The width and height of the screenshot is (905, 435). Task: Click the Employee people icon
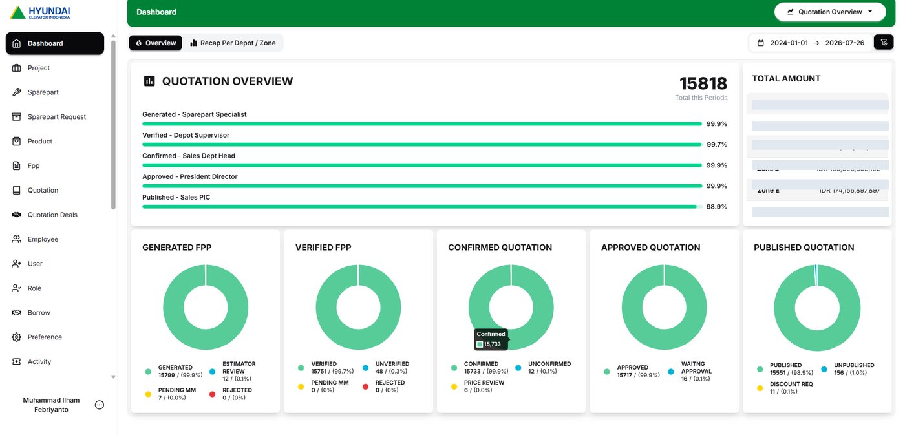[x=17, y=239]
